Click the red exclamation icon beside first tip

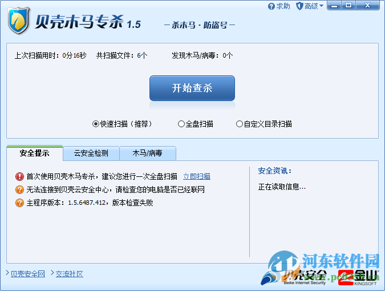[19, 176]
